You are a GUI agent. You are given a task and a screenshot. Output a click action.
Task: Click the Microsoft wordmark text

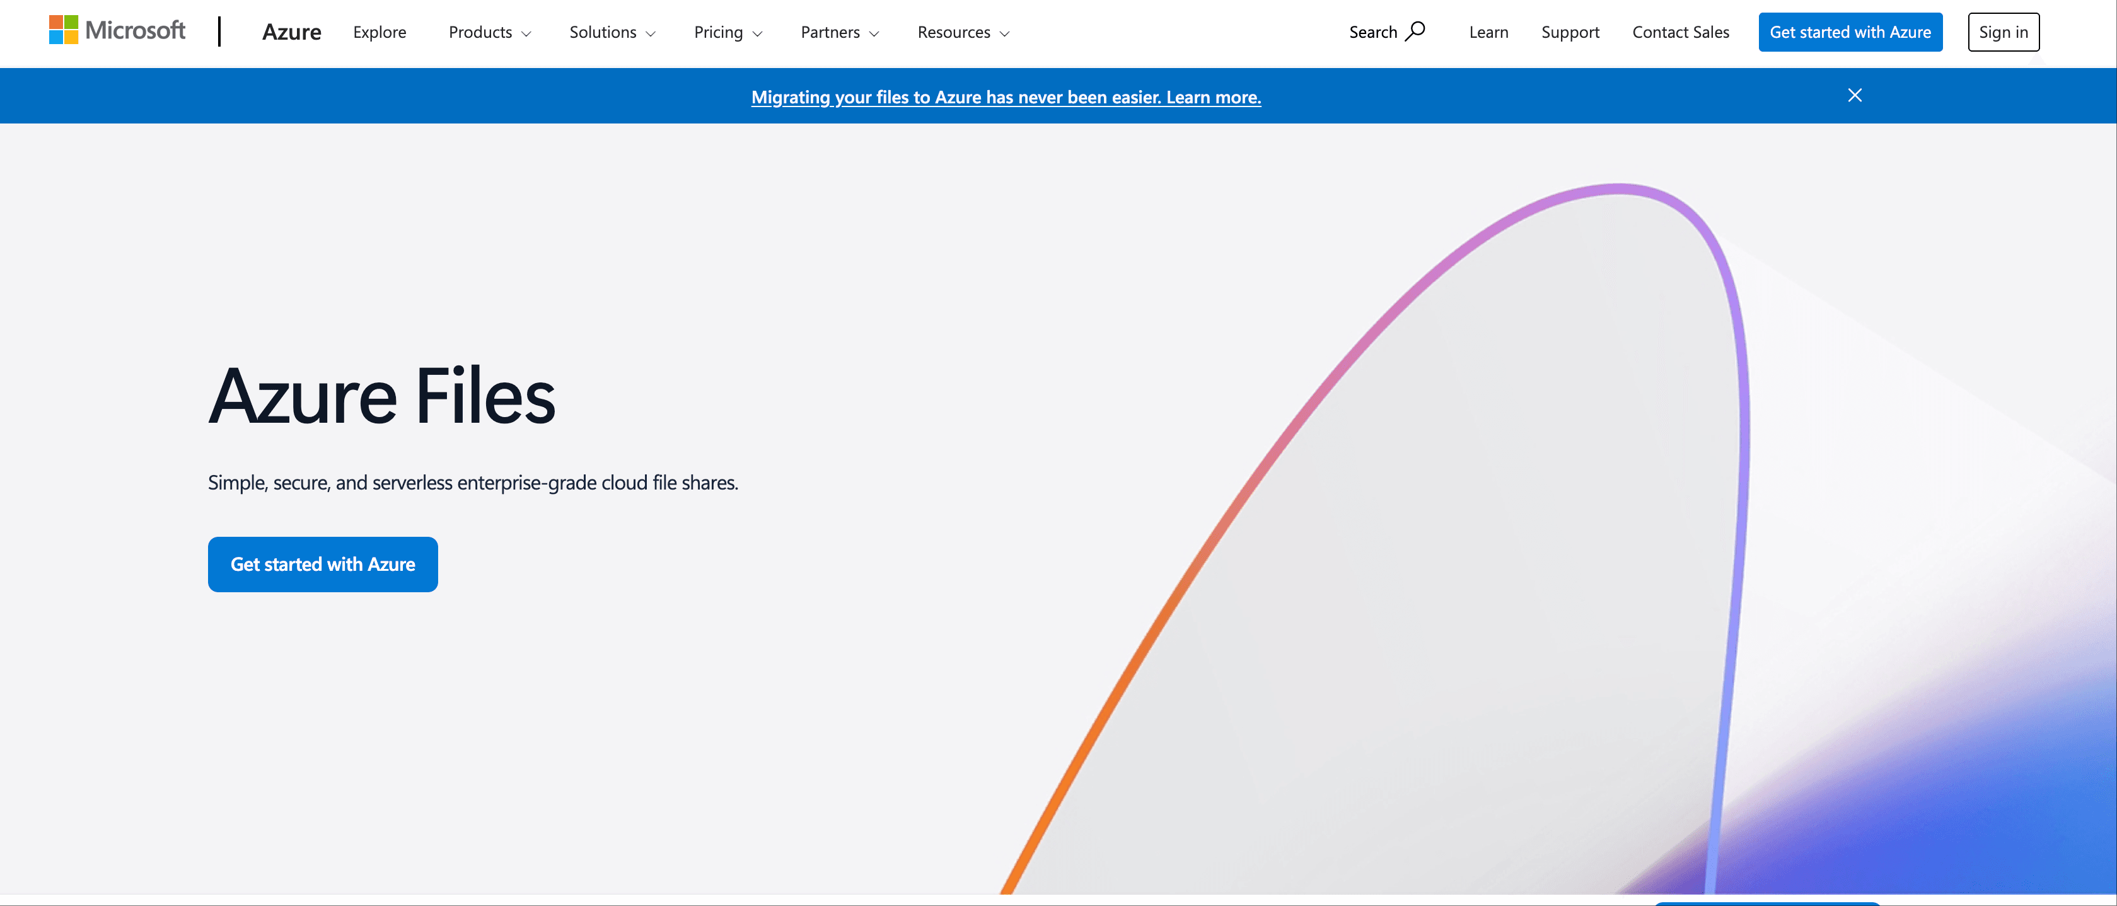coord(136,30)
